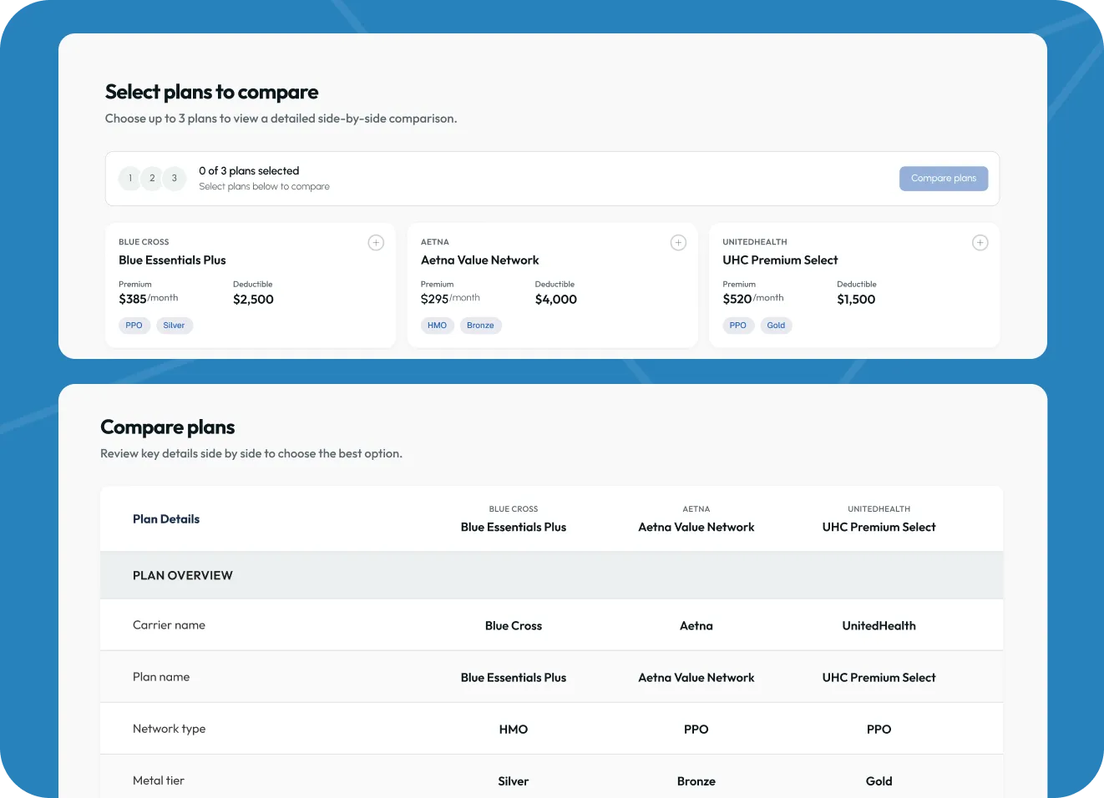This screenshot has width=1104, height=798.
Task: Click the $295/month premium value
Action: pyautogui.click(x=450, y=299)
